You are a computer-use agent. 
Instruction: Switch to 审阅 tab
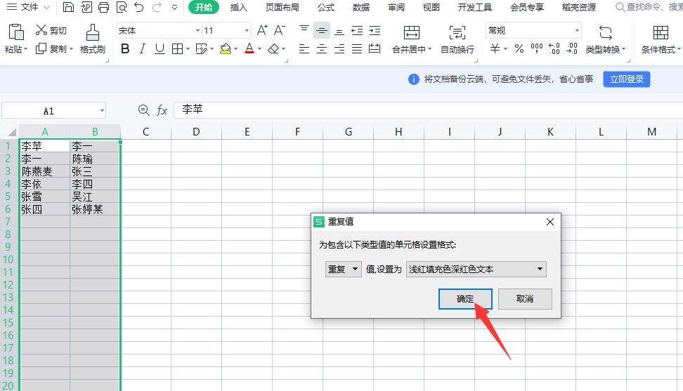coord(396,8)
